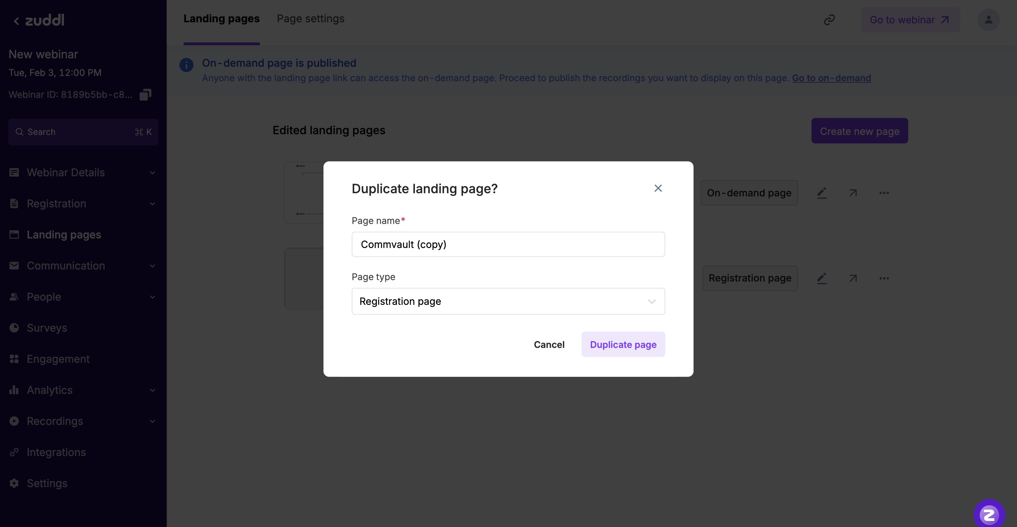Edit the On-demand page pencil icon
Viewport: 1017px width, 527px height.
(822, 193)
